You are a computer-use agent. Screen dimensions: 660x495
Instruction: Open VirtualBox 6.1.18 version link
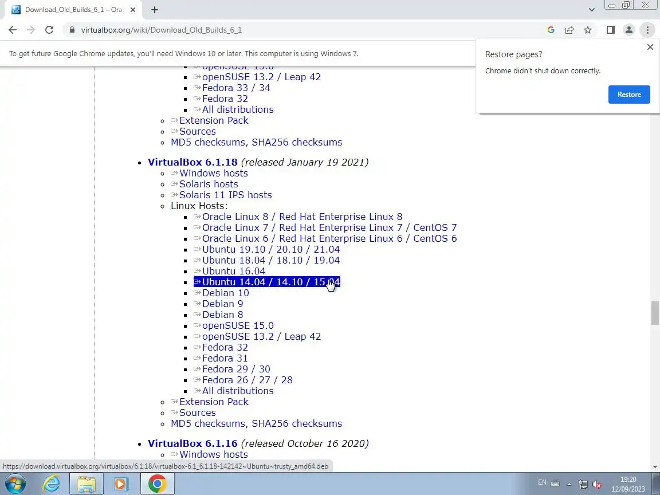click(x=192, y=162)
